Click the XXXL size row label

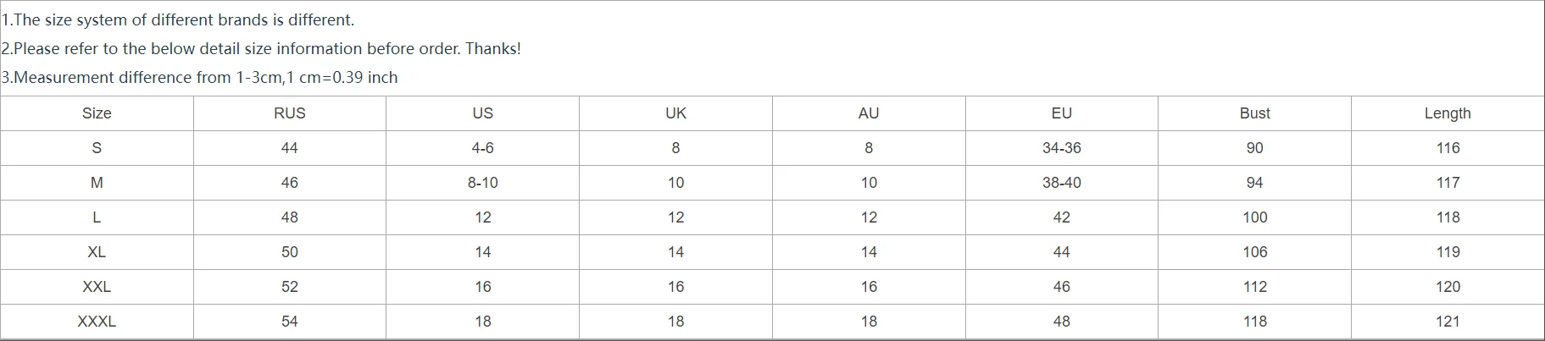tap(97, 322)
